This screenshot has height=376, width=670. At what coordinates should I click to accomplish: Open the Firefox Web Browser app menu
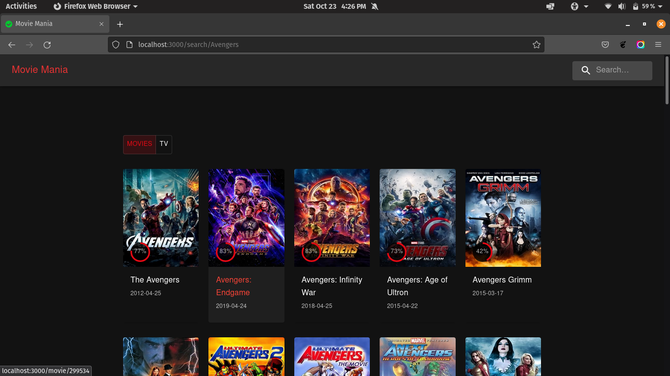coord(96,6)
